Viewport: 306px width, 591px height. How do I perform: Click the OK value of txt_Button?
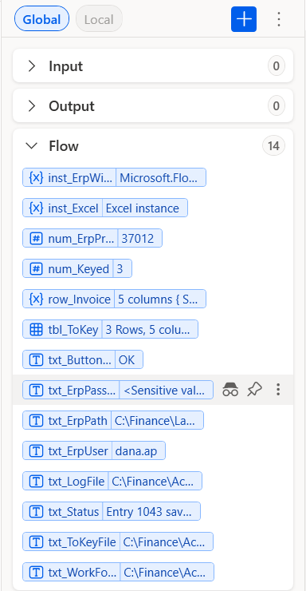coord(129,360)
